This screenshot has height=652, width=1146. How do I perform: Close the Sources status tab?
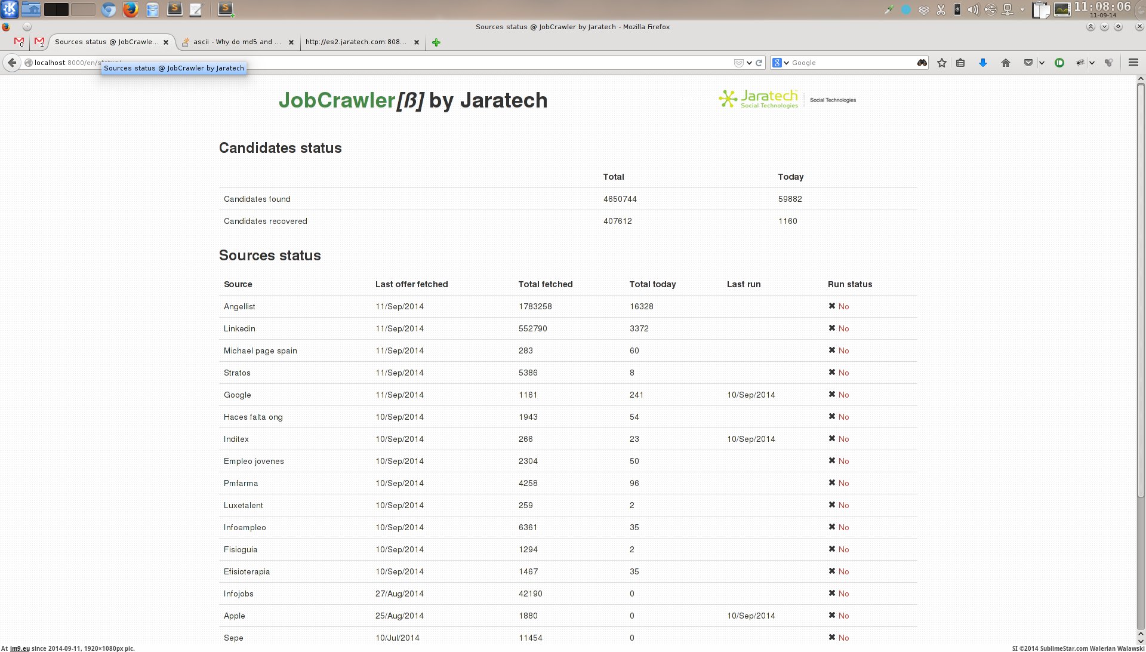pyautogui.click(x=166, y=42)
